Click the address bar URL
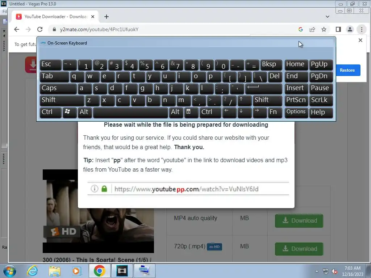The image size is (371, 278). click(x=99, y=29)
